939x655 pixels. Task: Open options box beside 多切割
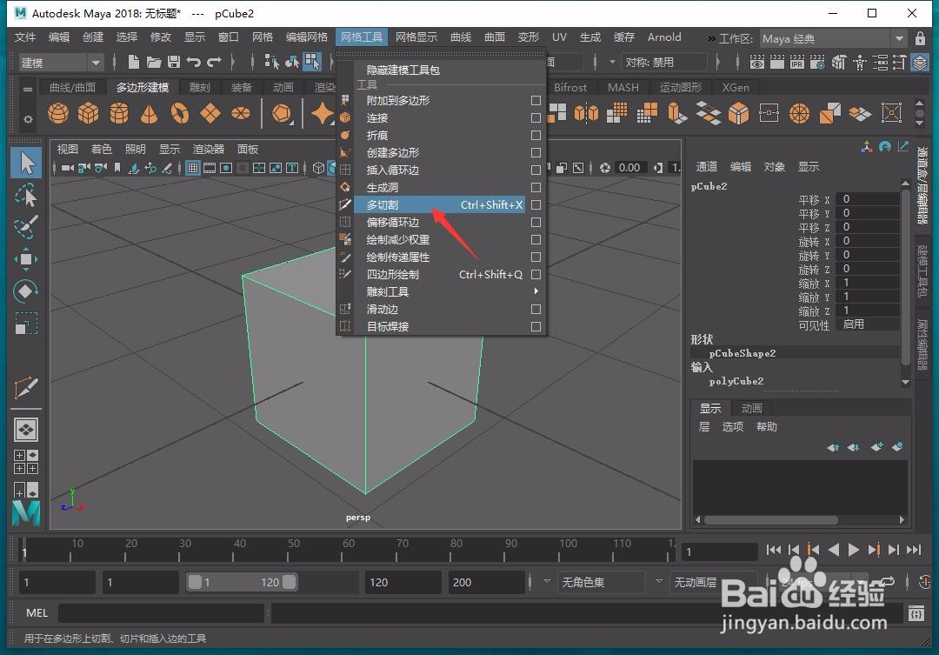pos(536,204)
